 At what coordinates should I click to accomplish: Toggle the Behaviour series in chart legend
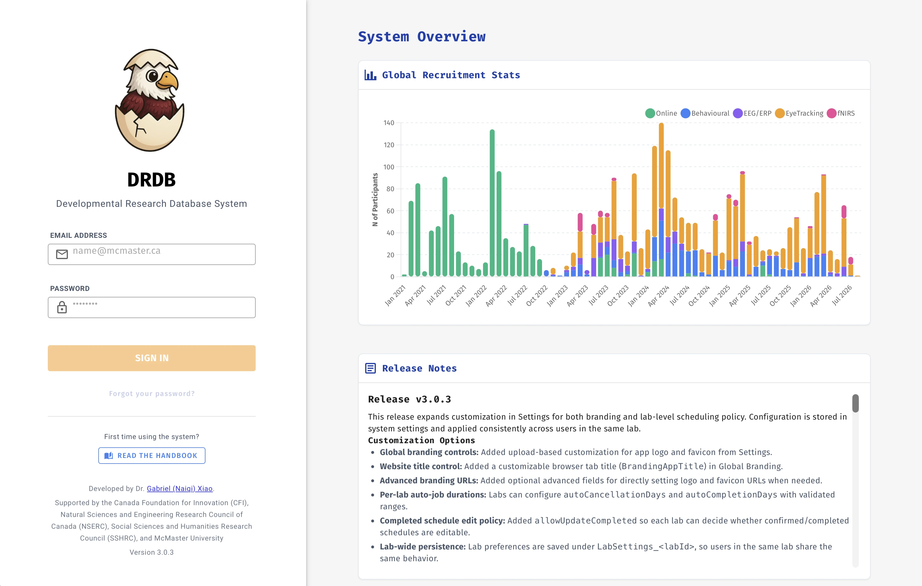click(705, 113)
